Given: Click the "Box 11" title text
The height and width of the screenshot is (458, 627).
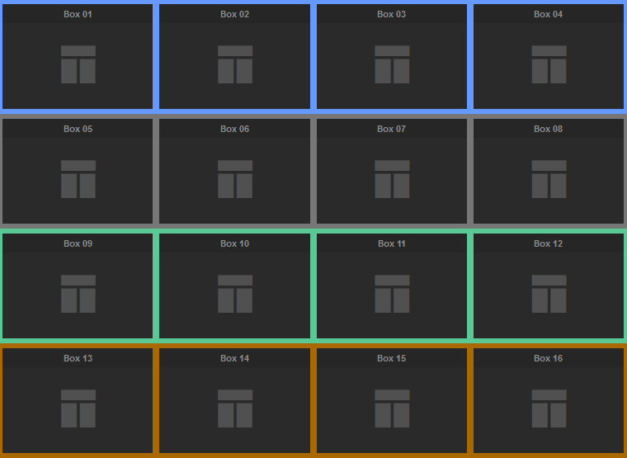Looking at the screenshot, I should coord(392,243).
